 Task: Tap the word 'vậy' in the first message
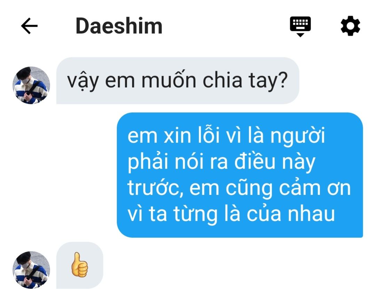click(83, 81)
